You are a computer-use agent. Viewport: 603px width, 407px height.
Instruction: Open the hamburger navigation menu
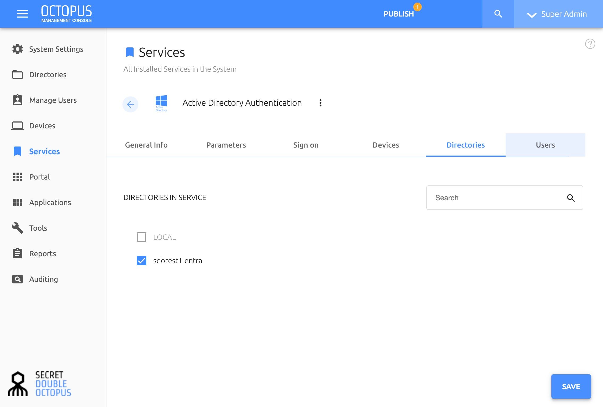click(x=22, y=14)
